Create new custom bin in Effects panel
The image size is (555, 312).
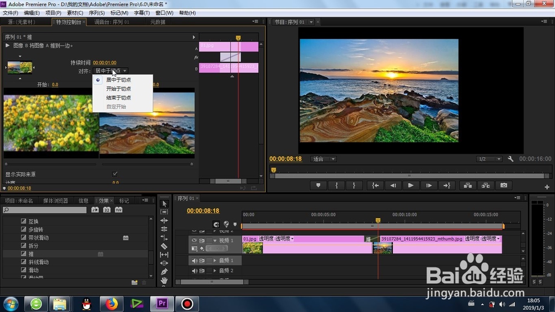point(134,282)
